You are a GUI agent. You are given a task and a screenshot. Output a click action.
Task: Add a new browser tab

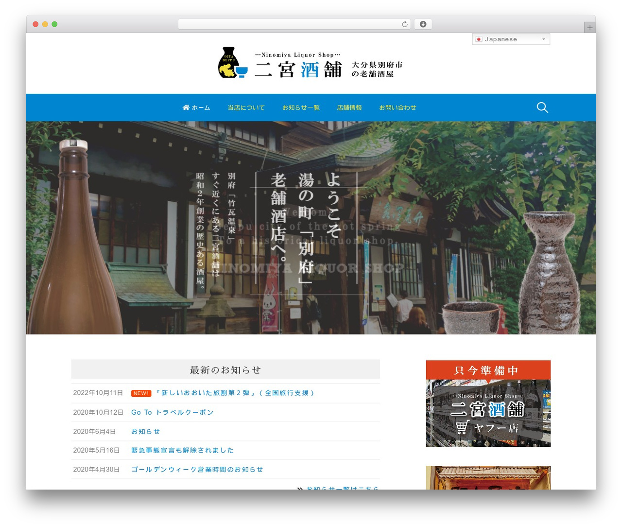[590, 28]
